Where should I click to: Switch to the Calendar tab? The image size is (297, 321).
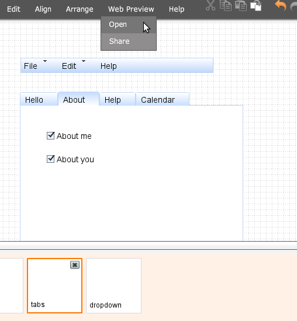pyautogui.click(x=163, y=99)
